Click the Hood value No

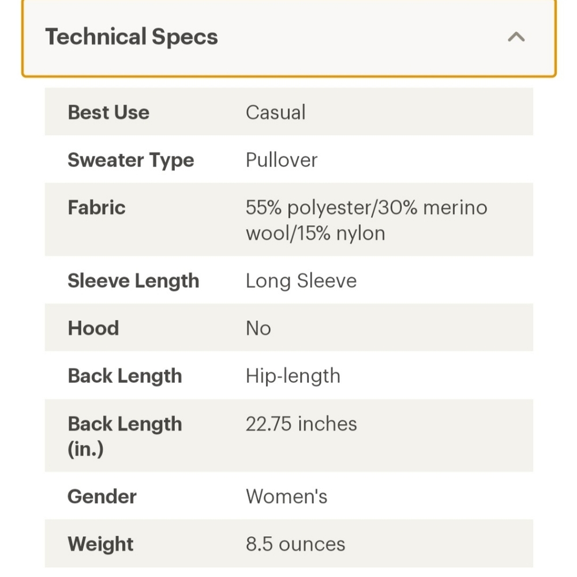(258, 328)
